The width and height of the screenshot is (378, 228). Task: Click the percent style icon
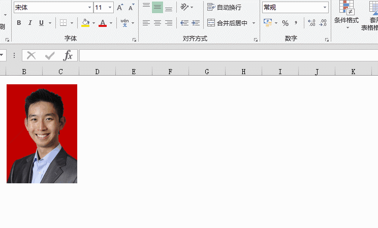tap(285, 23)
